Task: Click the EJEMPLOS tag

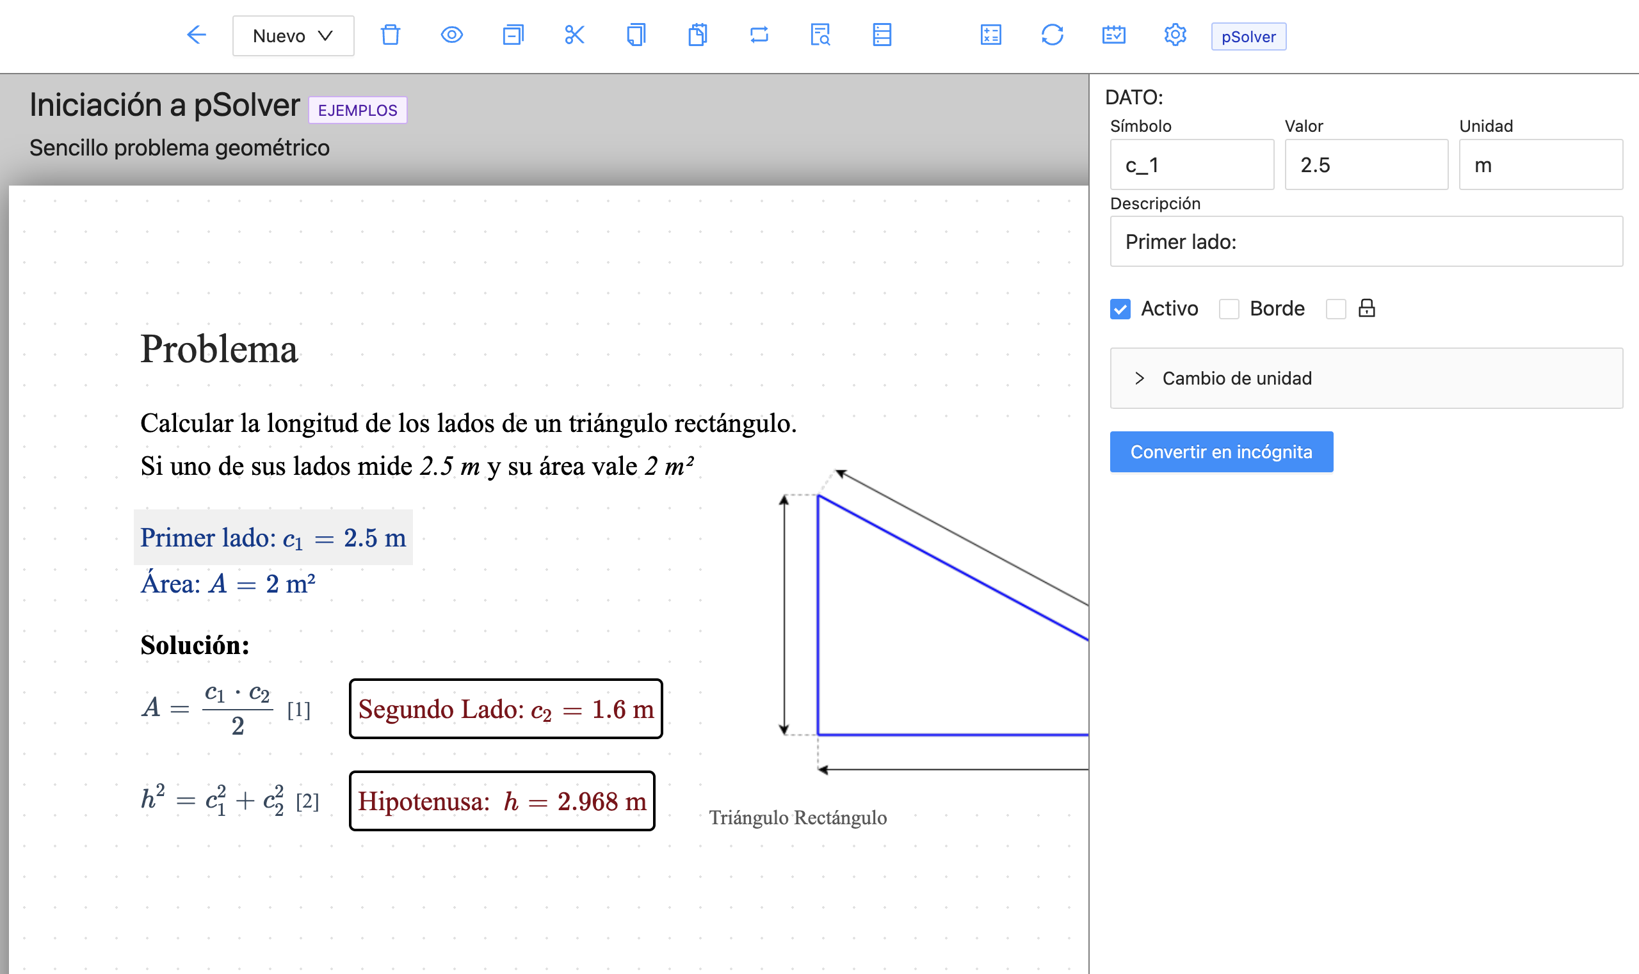Action: 358,110
